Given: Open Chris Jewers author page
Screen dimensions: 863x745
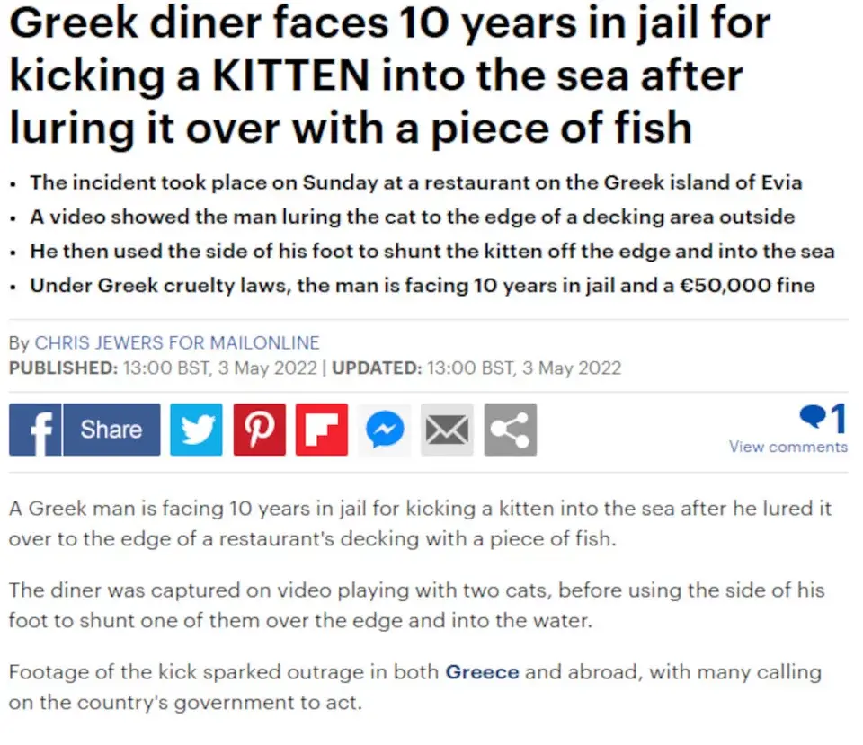Looking at the screenshot, I should coord(176,342).
